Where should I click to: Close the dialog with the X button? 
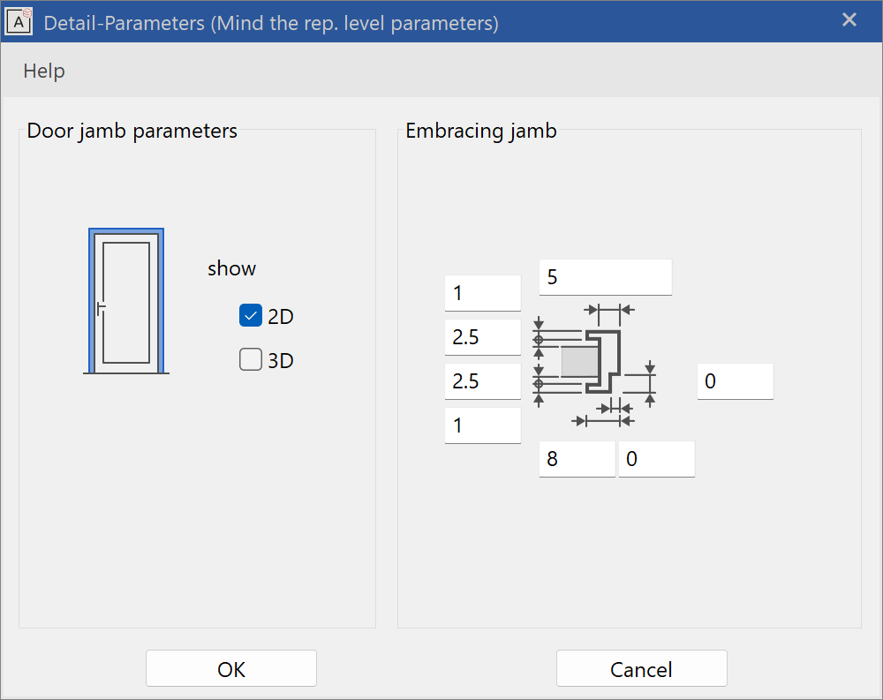coord(849,20)
